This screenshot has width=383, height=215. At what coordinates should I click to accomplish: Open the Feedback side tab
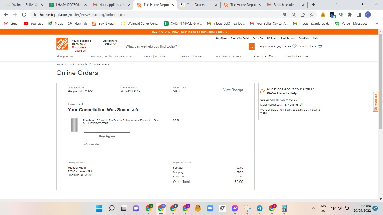(376, 102)
